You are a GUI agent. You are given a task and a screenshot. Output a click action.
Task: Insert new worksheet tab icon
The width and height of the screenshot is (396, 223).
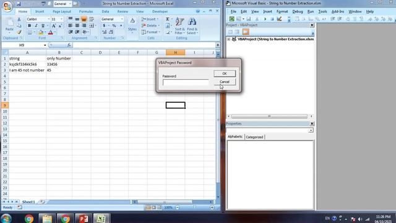[42, 202]
